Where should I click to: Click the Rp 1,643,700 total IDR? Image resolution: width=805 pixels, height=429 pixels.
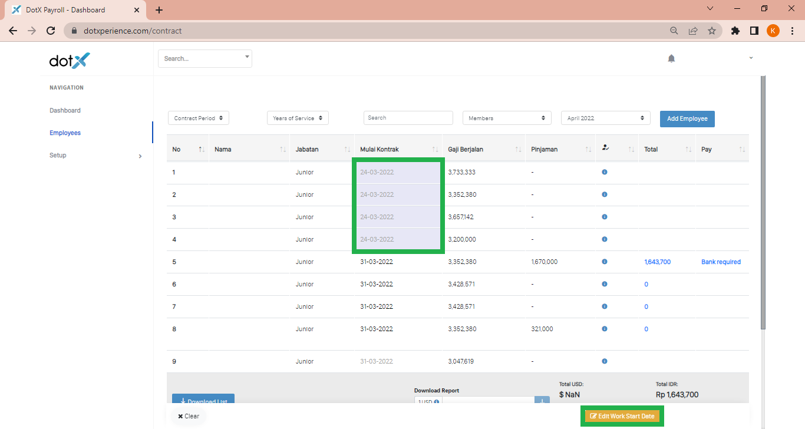coord(677,394)
